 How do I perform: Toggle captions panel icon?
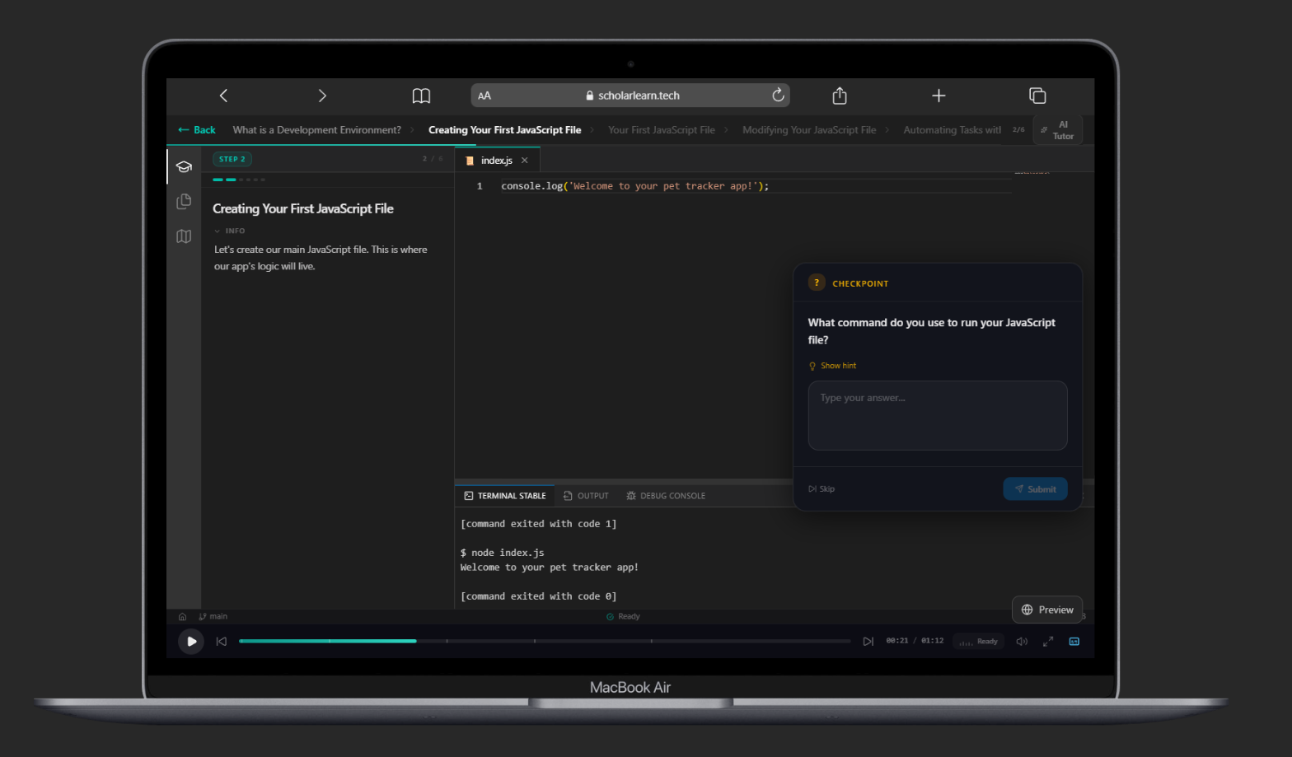[x=1074, y=641]
